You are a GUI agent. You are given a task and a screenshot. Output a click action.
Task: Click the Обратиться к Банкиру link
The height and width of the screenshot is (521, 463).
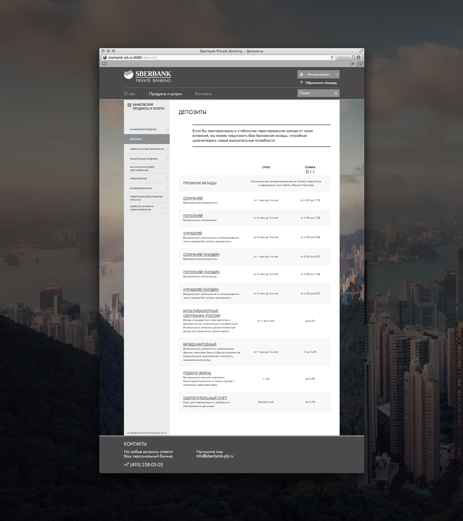tap(321, 83)
